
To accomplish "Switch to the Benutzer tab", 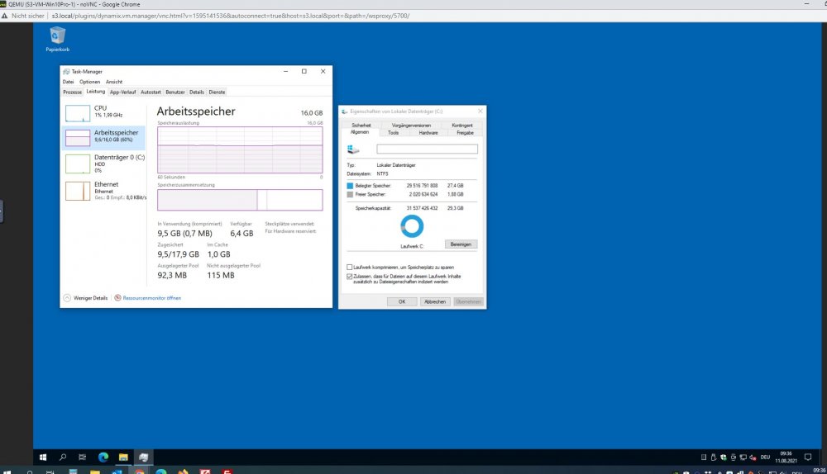I will click(175, 92).
